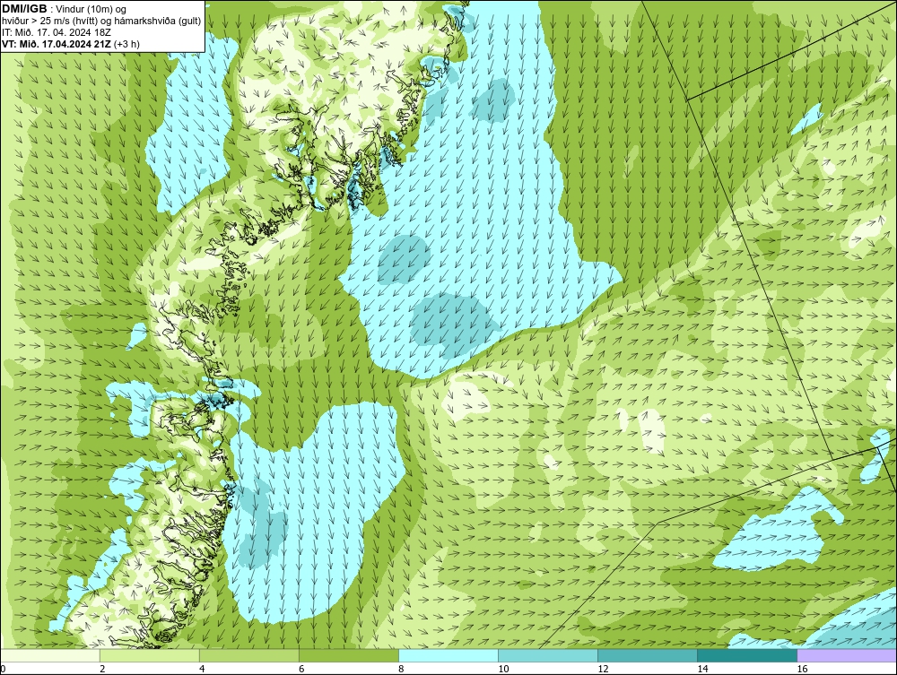Click the 2–4 m/s light green legend swatch
897x675 pixels.
[x=150, y=655]
